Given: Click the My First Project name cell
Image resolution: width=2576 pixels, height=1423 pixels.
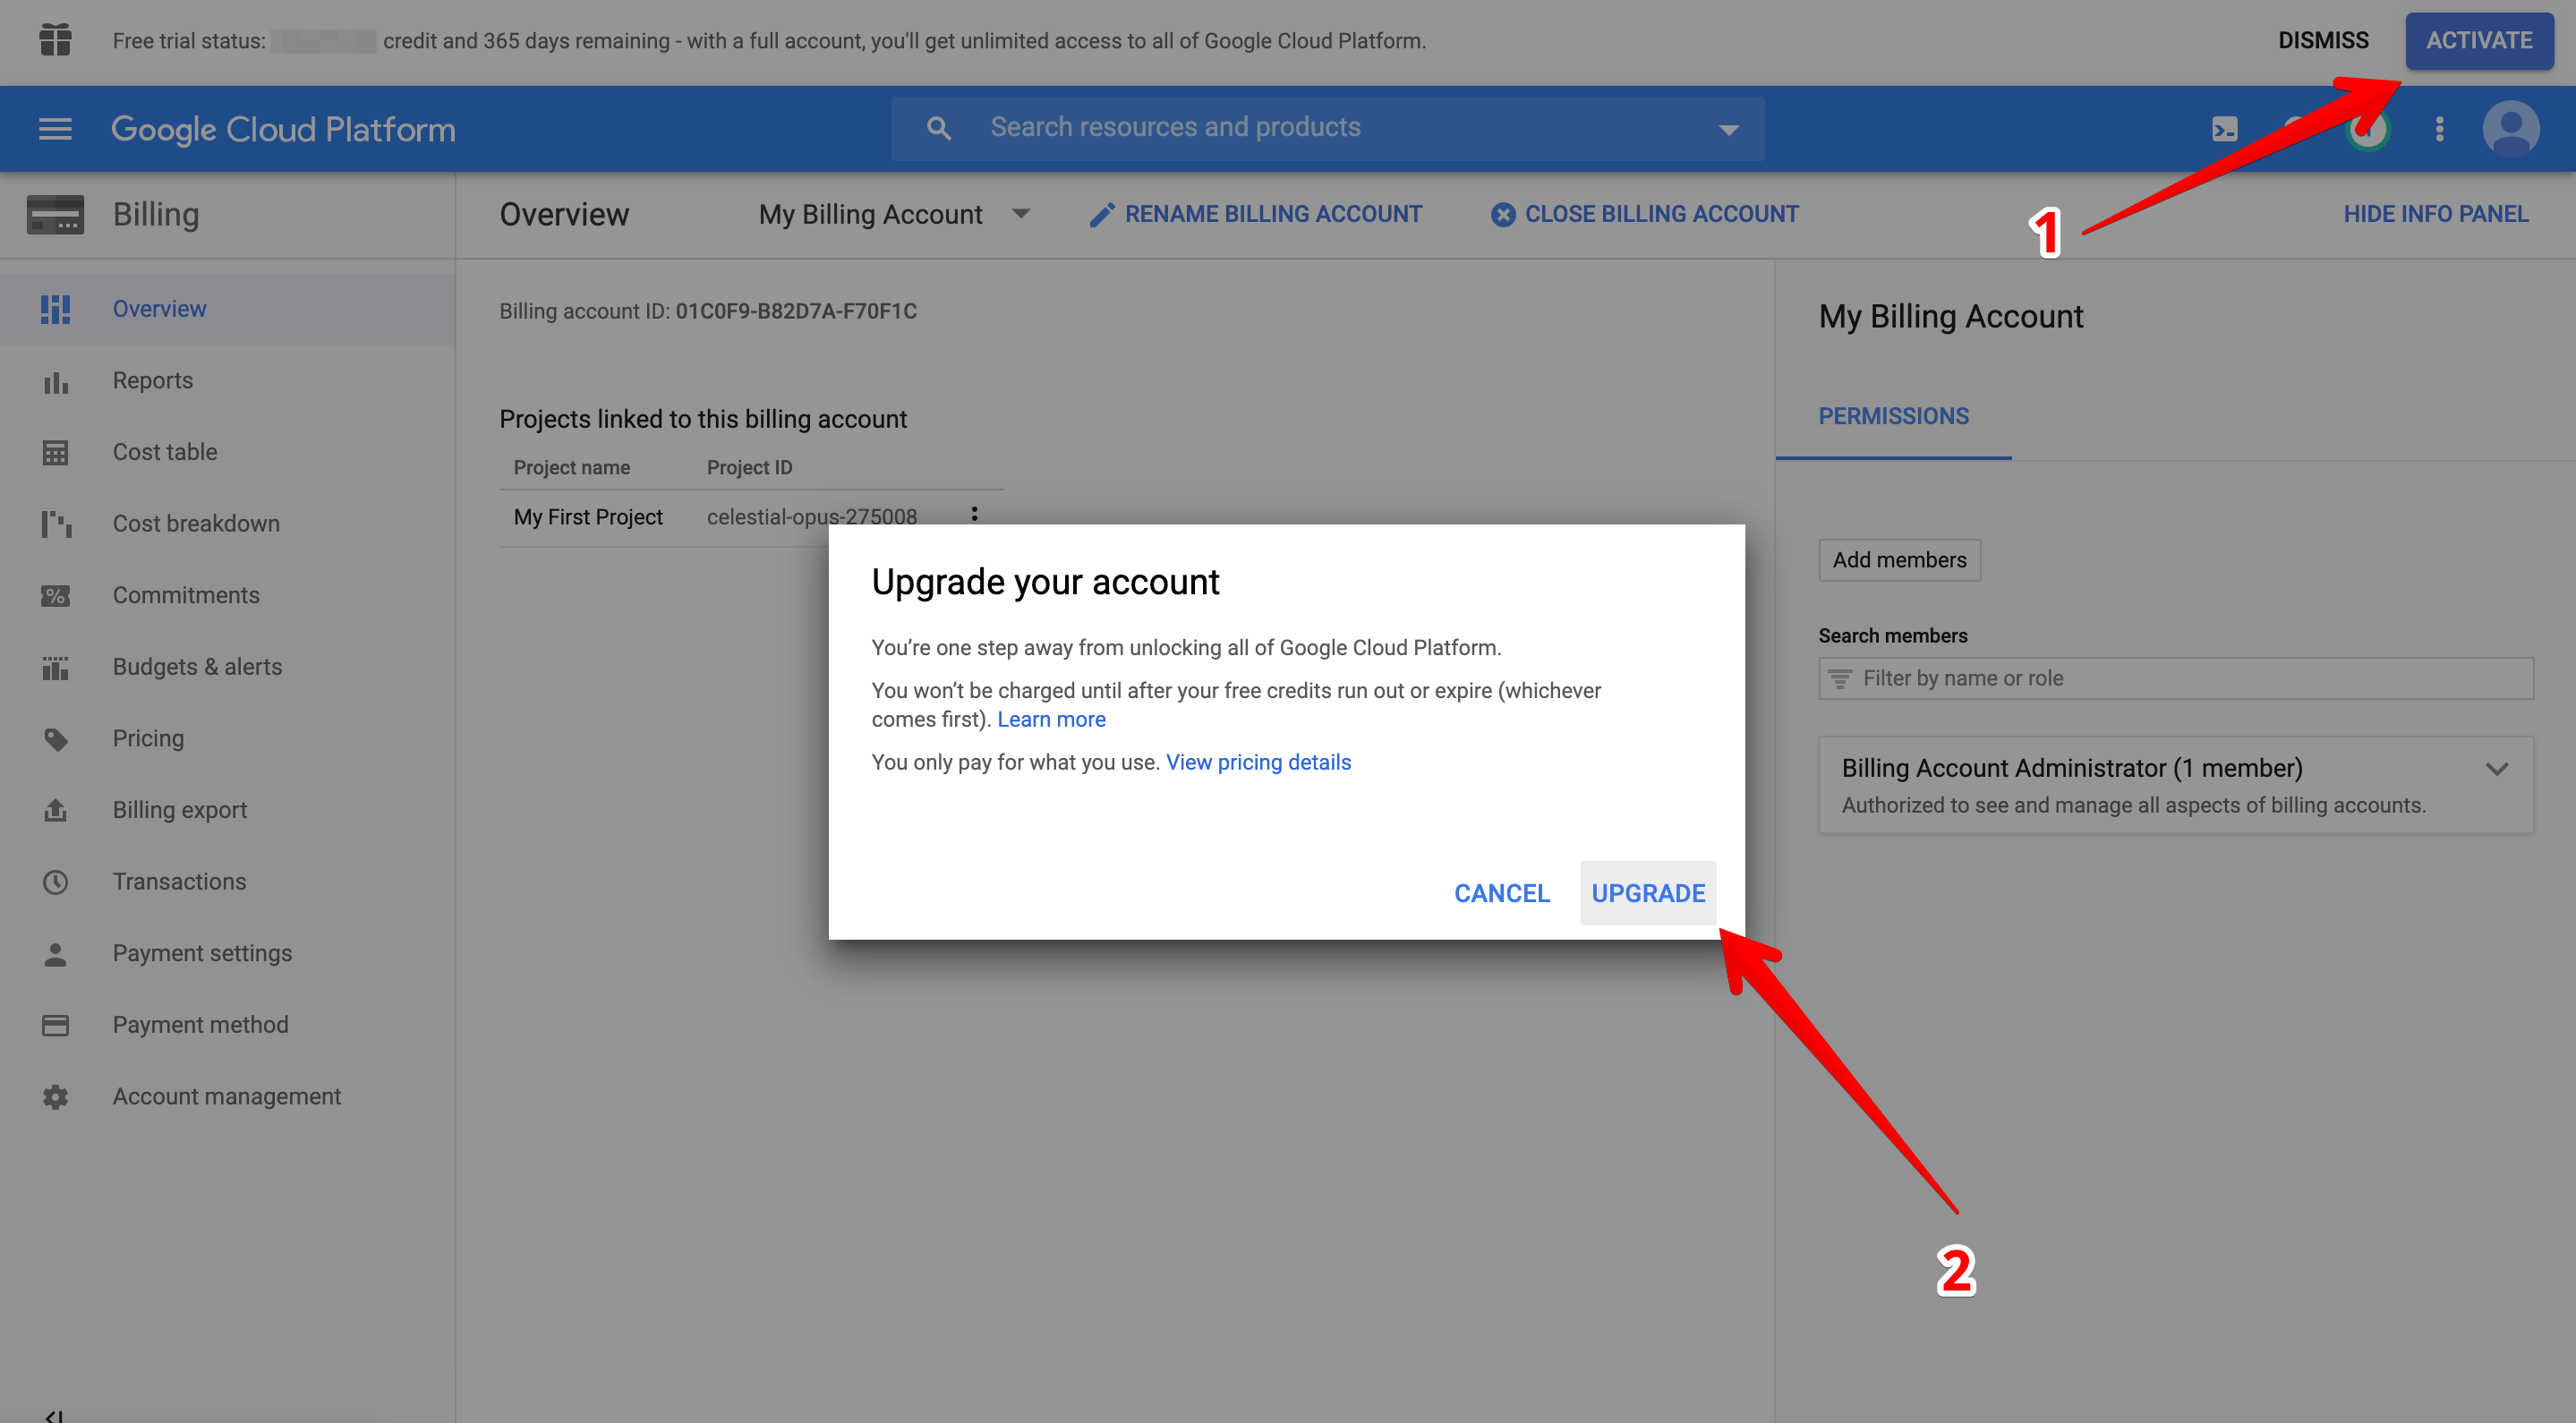Looking at the screenshot, I should pyautogui.click(x=588, y=517).
